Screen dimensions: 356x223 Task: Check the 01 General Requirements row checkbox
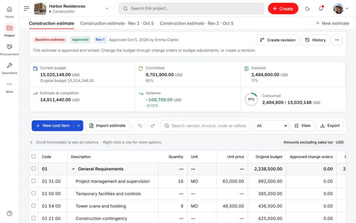(34, 168)
